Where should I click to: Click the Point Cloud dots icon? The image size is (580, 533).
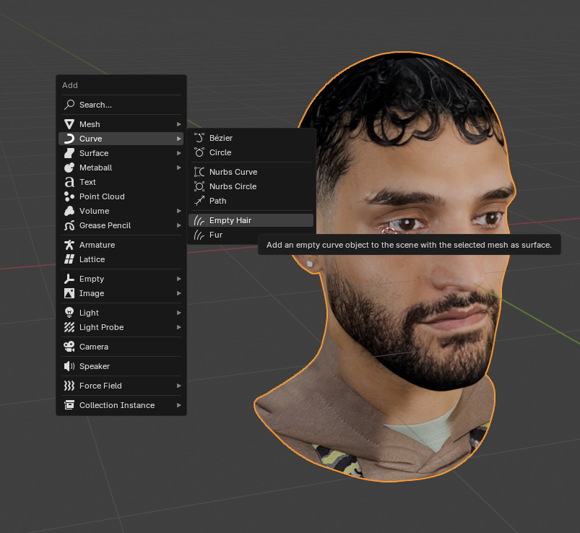pyautogui.click(x=69, y=196)
